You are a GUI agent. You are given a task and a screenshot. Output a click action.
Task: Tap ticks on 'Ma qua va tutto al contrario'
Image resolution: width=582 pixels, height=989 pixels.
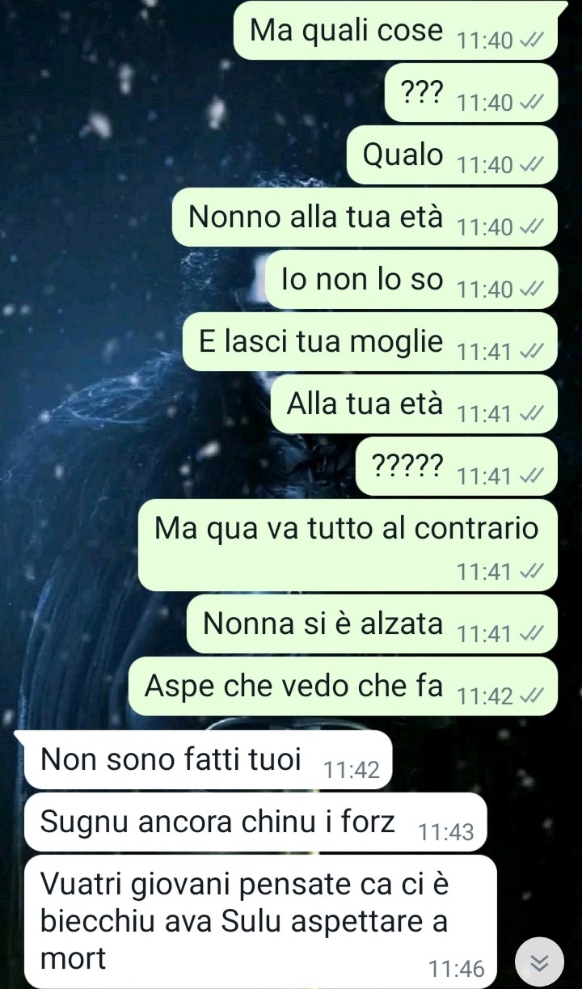tap(533, 572)
